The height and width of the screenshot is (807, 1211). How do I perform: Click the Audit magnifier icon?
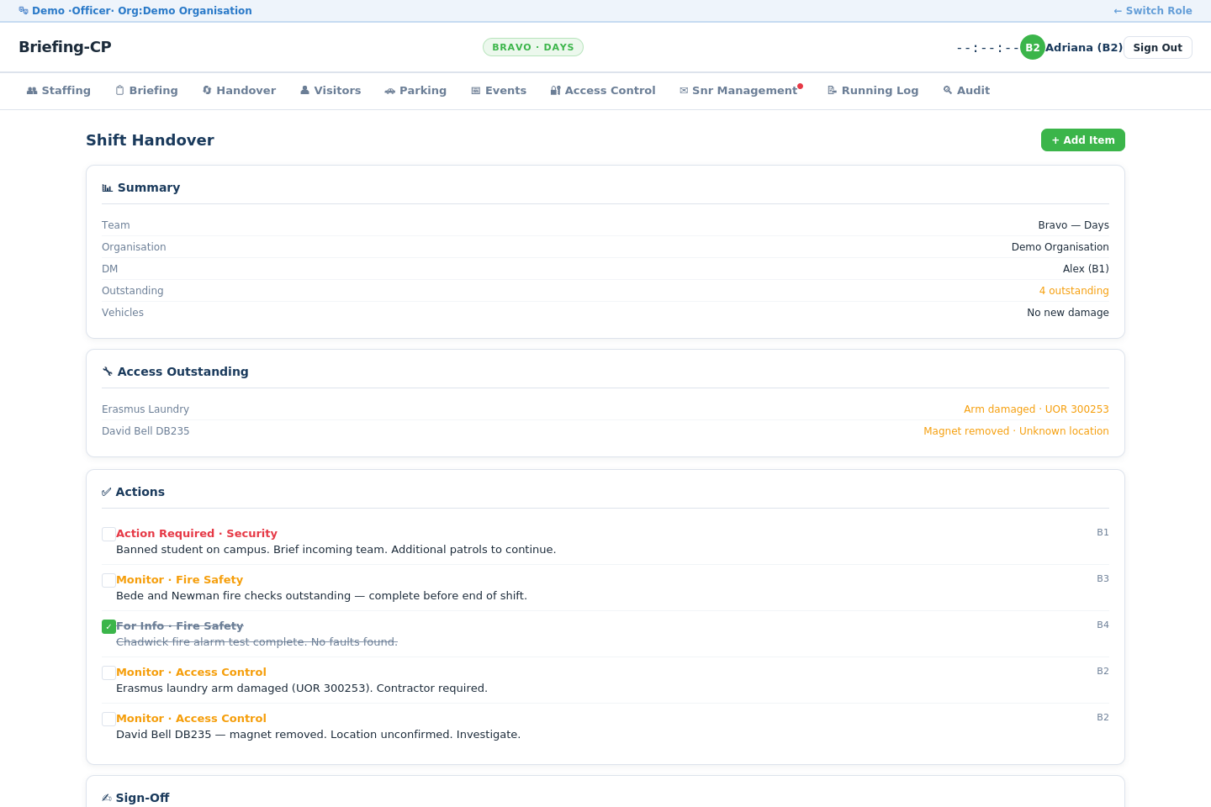pos(948,91)
